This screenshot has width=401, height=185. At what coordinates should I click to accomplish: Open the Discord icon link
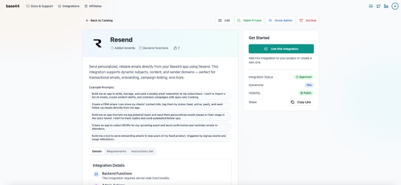[x=370, y=6]
